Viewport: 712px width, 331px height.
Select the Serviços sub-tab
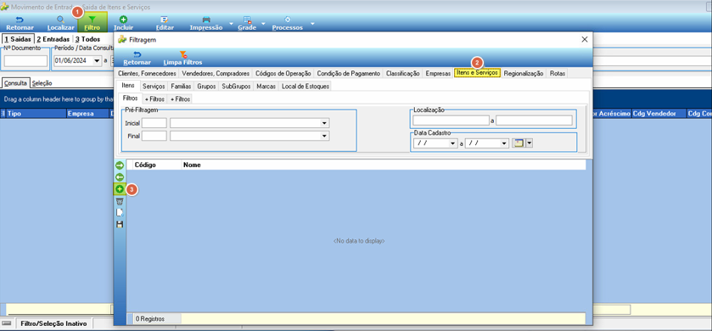154,86
